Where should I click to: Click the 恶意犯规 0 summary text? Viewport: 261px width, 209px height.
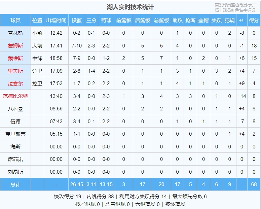(117, 204)
